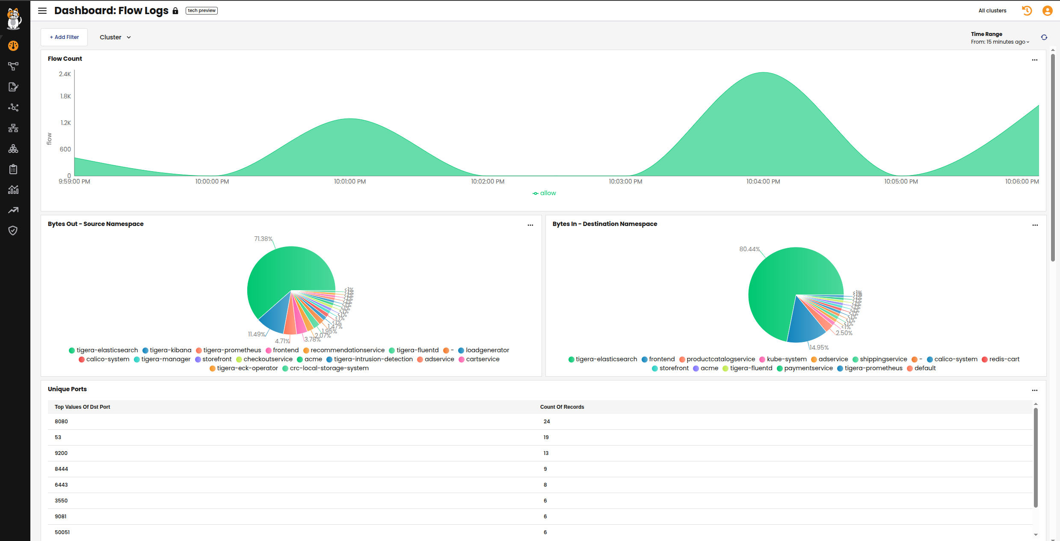Image resolution: width=1060 pixels, height=541 pixels.
Task: Toggle kube-system legend in Bytes In chart
Action: coord(783,359)
